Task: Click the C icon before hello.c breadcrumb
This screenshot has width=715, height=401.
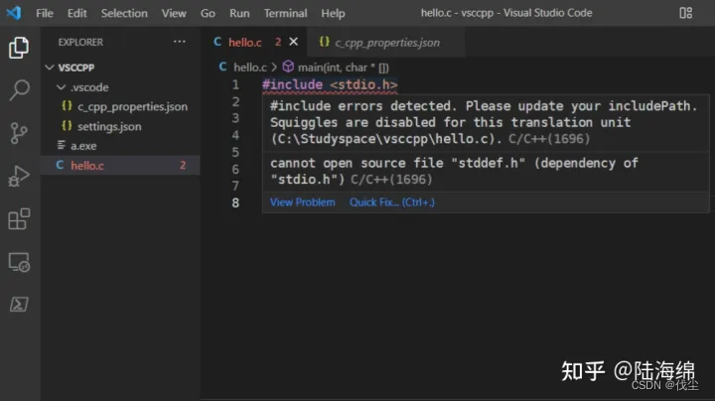Action: coord(222,67)
